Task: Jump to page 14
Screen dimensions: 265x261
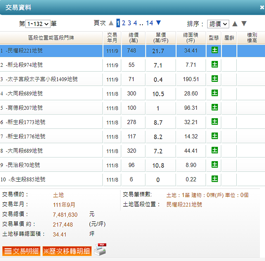Action: (149, 23)
